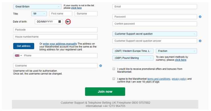Click into the Postcode field
Image resolution: width=211 pixels, height=111 pixels.
coord(55,30)
